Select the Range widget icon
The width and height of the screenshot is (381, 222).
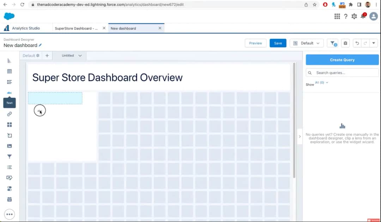click(9, 178)
